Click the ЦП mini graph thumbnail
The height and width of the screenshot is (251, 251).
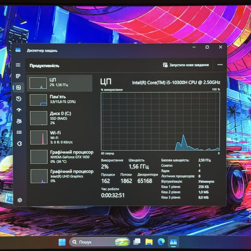point(38,83)
